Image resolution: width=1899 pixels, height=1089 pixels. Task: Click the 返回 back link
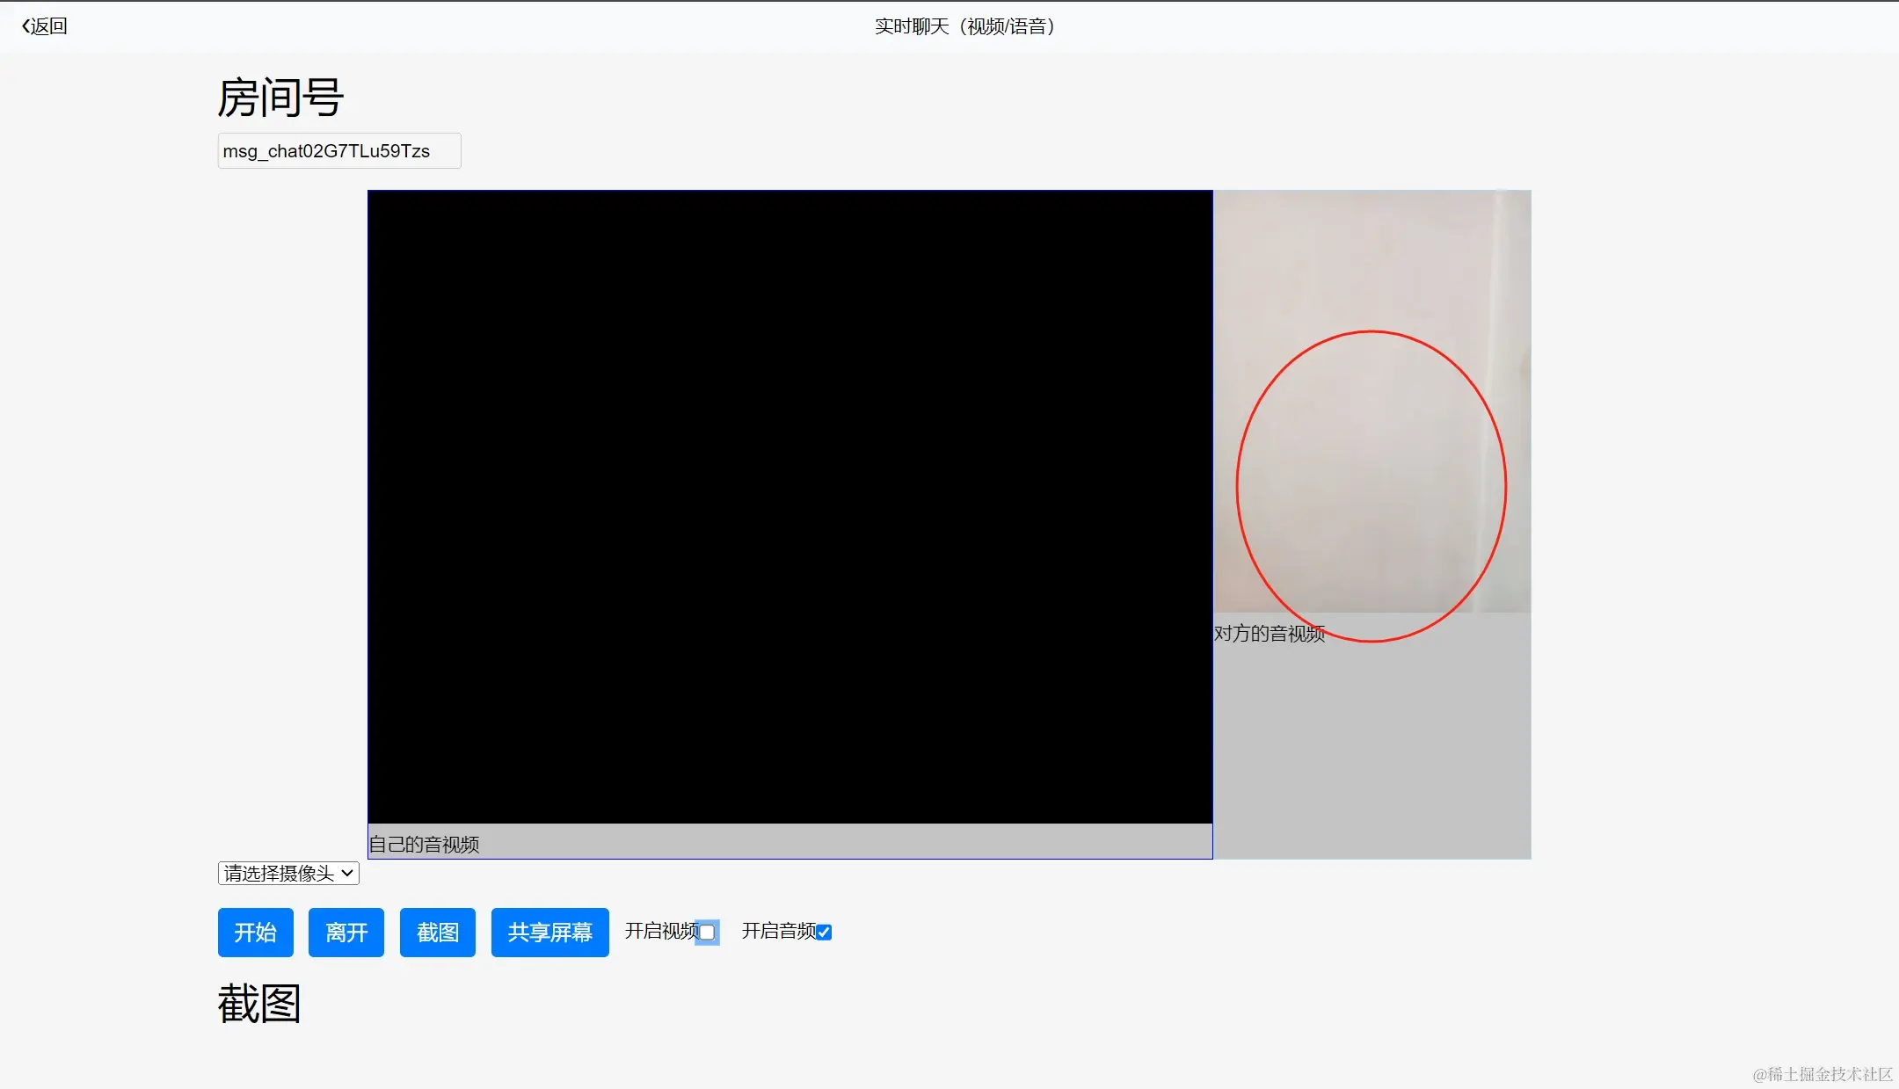pyautogui.click(x=48, y=25)
